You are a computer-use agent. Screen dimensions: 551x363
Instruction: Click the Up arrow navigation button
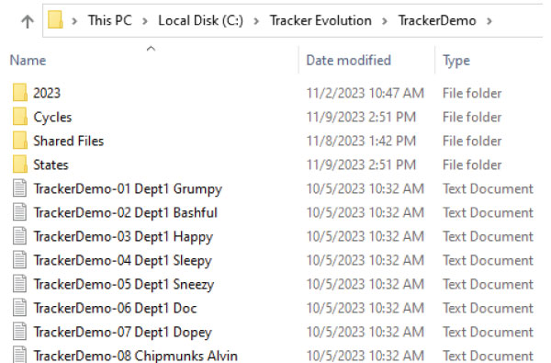[28, 21]
